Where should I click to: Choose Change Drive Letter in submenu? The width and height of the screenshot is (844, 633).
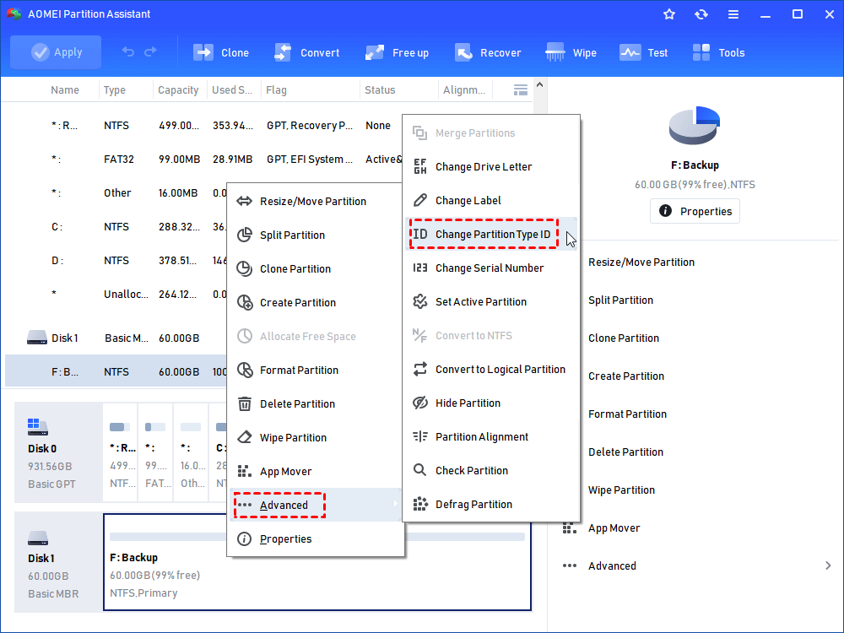tap(491, 167)
